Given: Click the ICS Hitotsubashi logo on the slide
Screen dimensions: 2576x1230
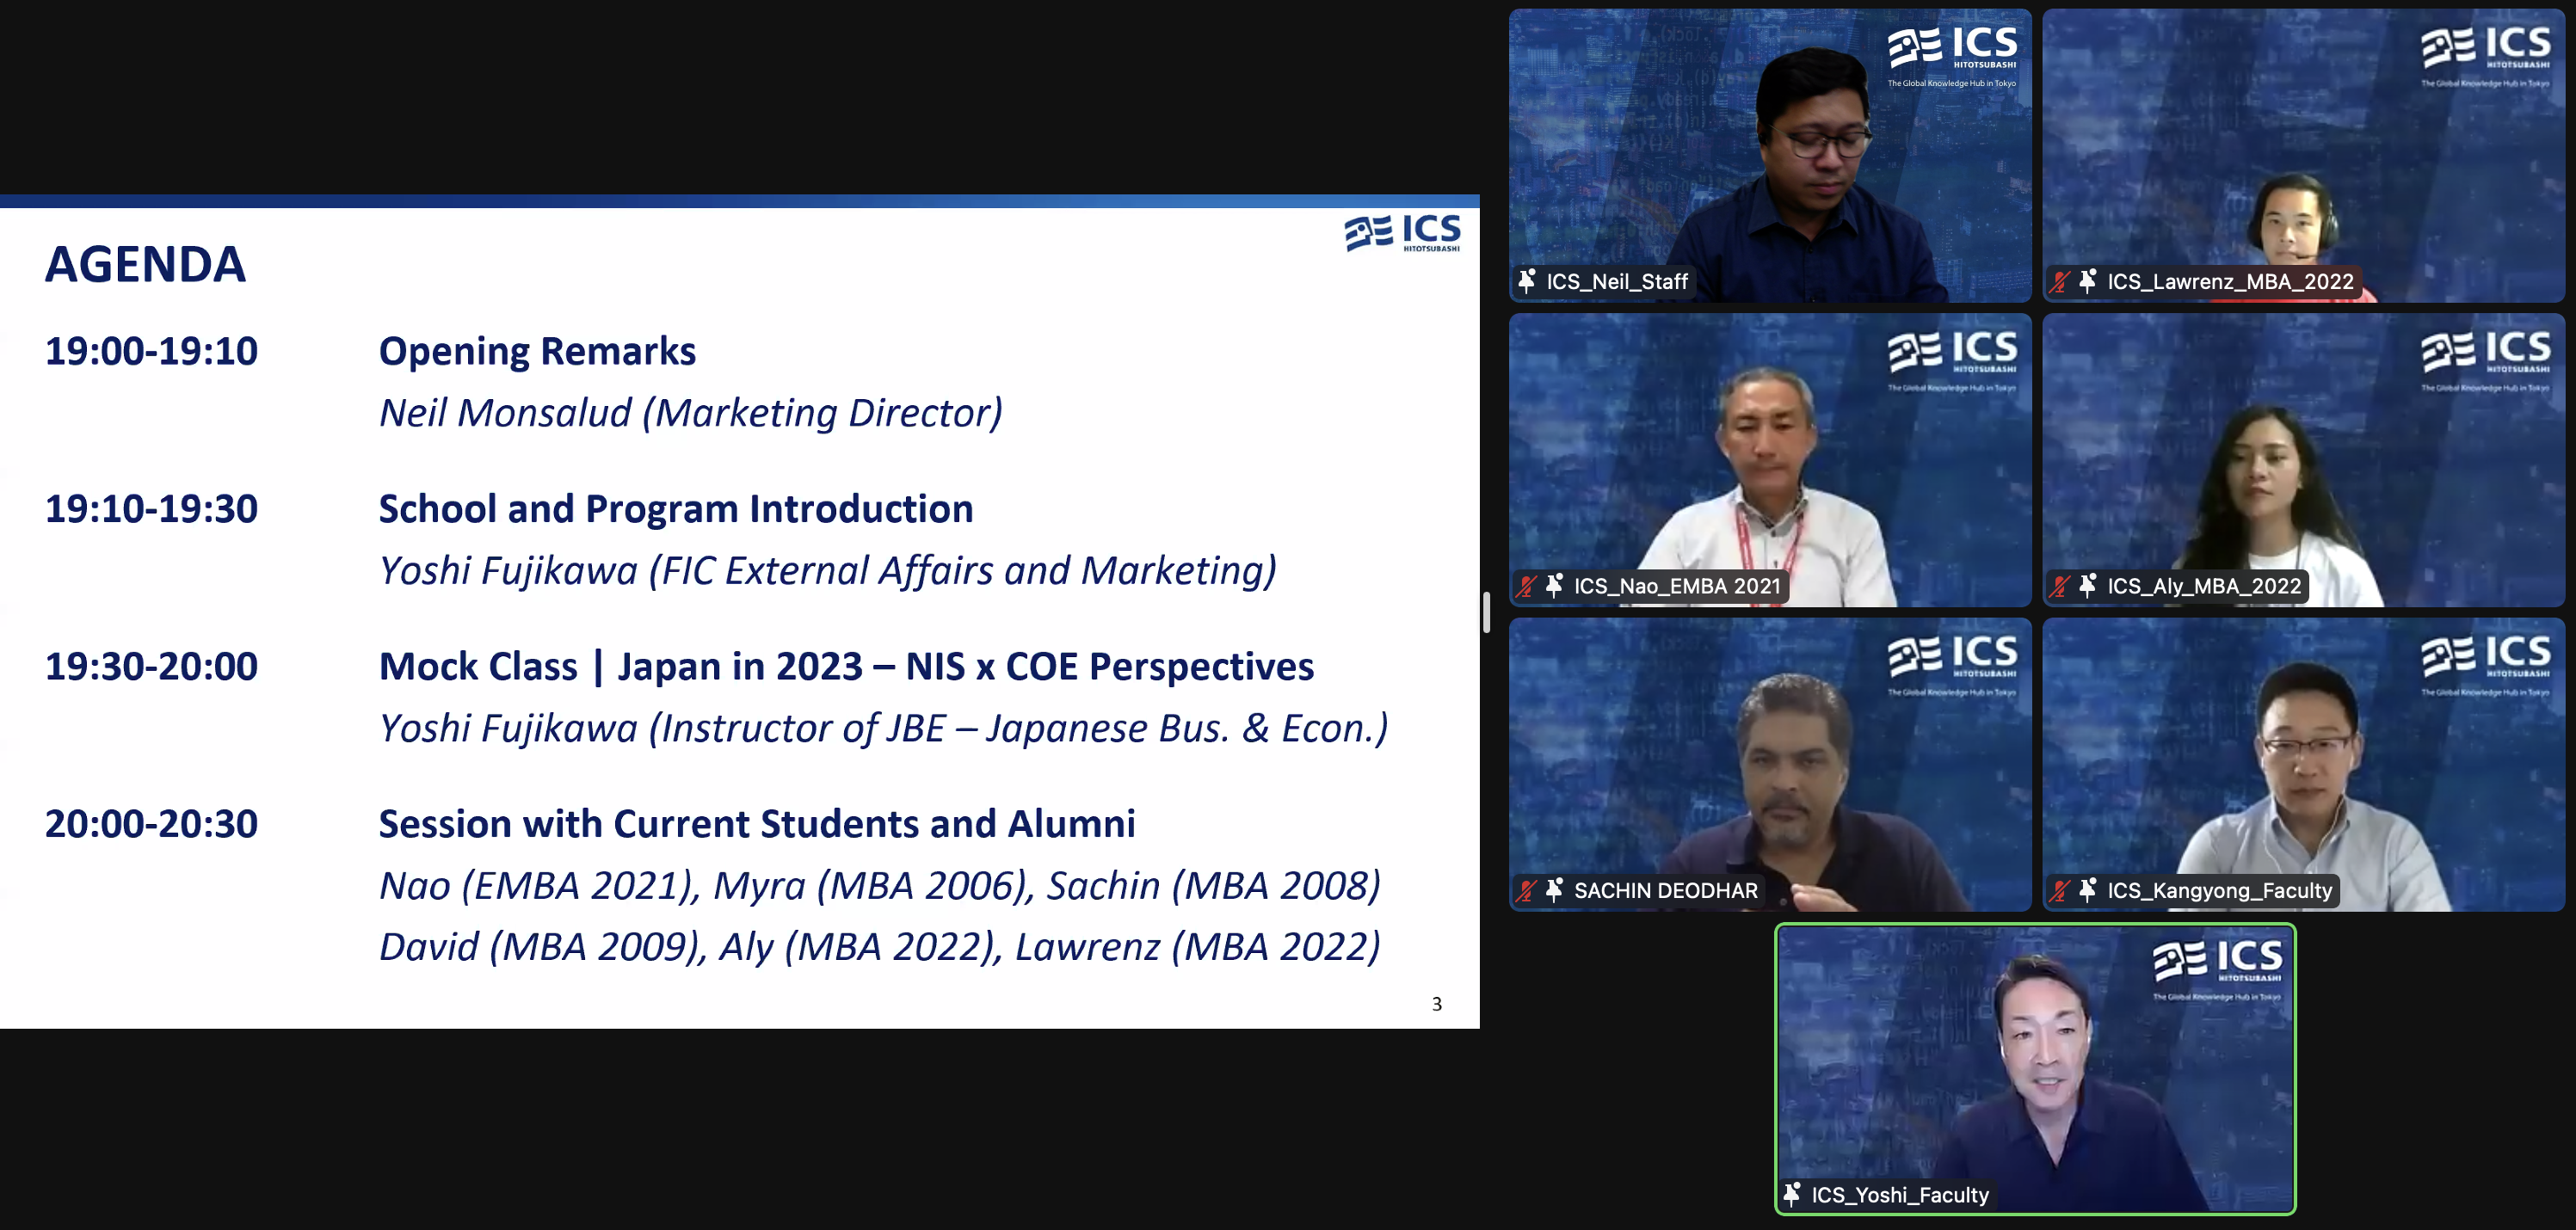Looking at the screenshot, I should point(1402,232).
